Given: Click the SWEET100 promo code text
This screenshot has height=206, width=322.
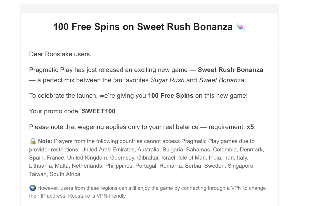Looking at the screenshot, I should tap(98, 111).
